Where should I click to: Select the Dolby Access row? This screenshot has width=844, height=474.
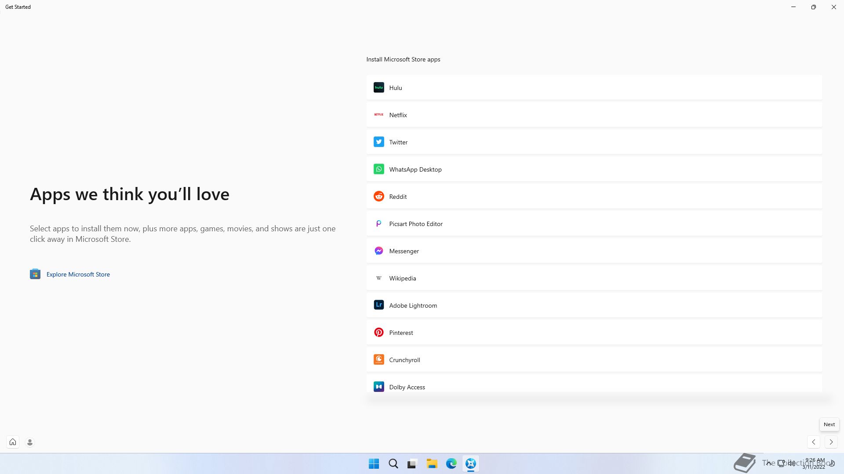tap(594, 383)
